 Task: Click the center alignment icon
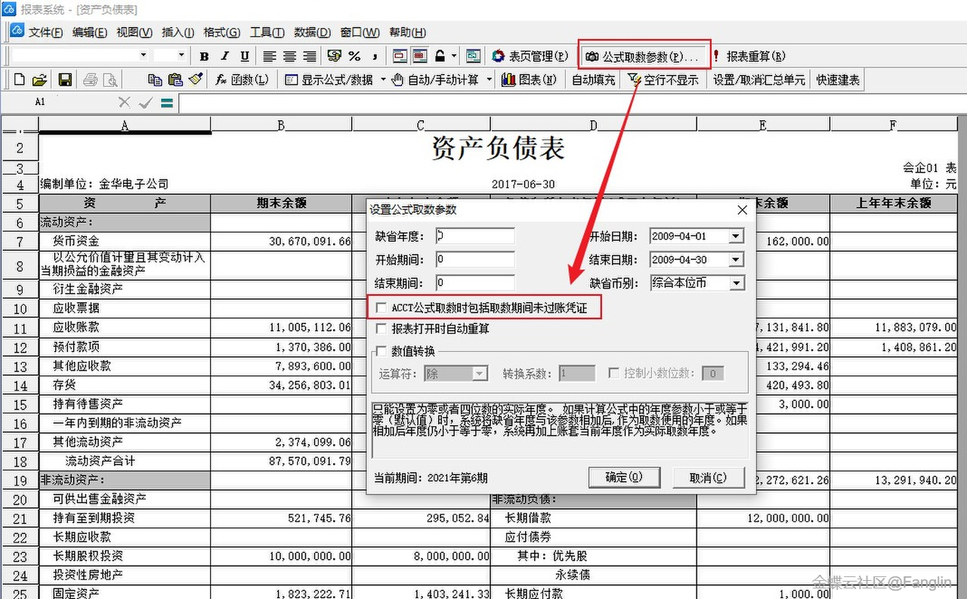click(x=289, y=57)
